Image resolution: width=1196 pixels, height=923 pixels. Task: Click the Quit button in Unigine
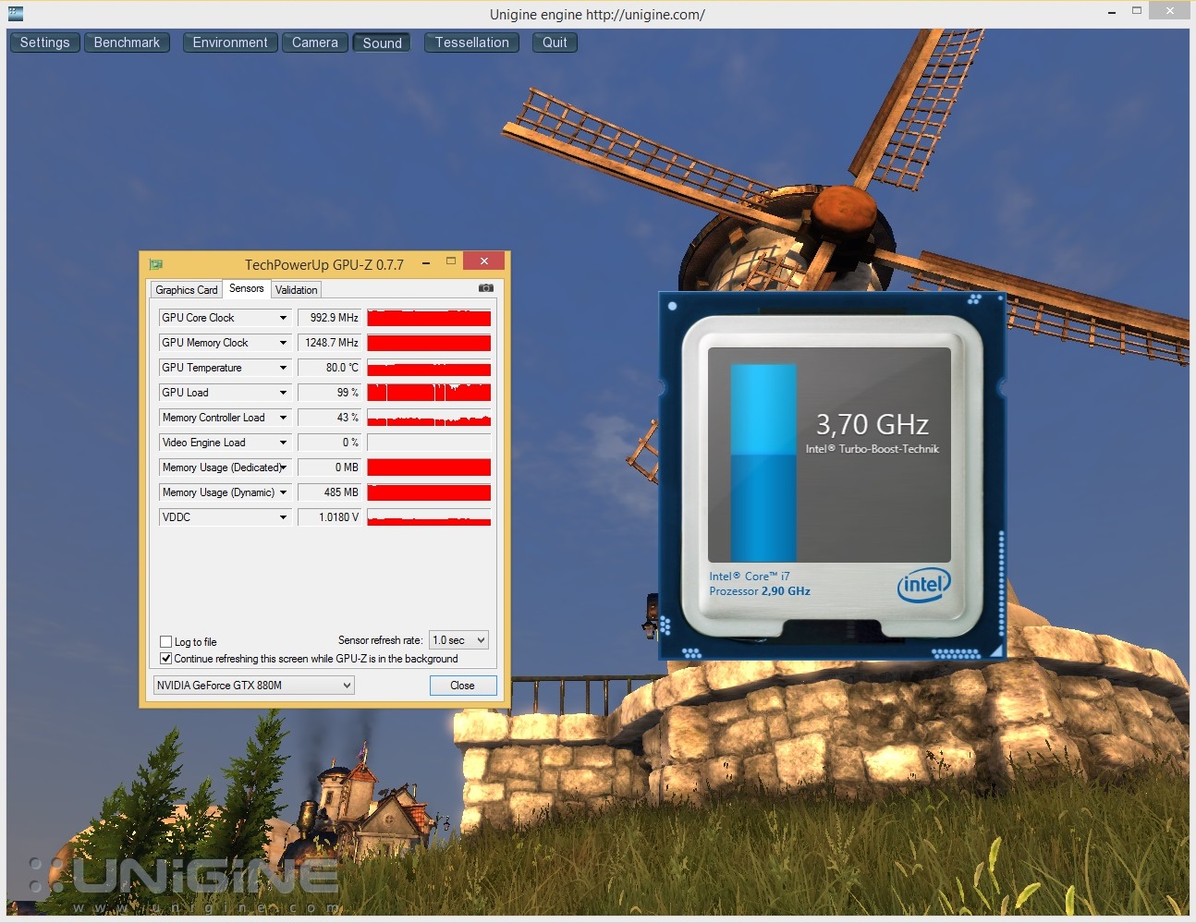point(555,43)
